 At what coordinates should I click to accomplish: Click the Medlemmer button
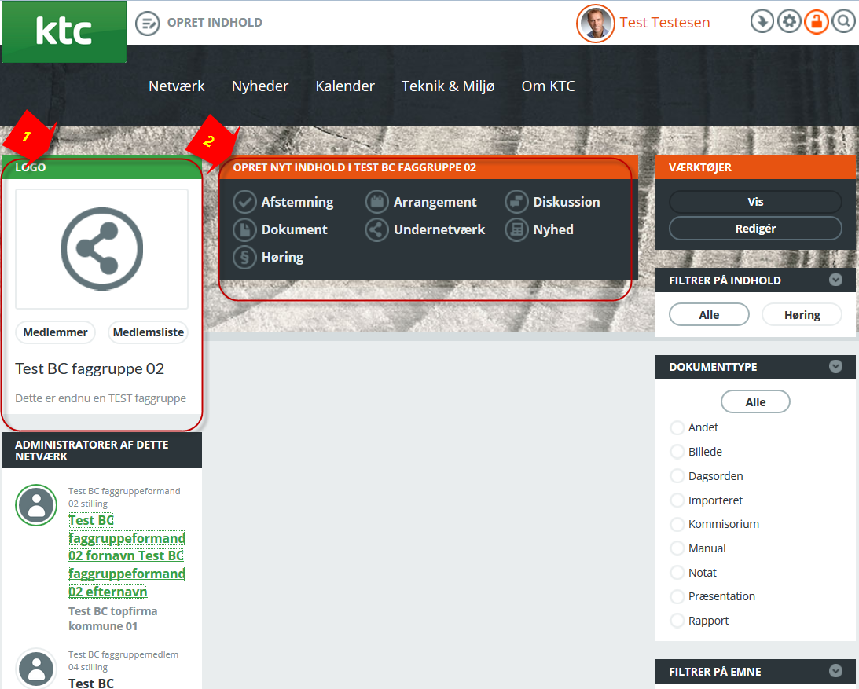(x=55, y=332)
